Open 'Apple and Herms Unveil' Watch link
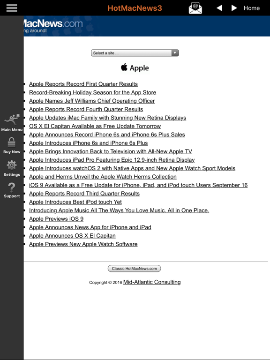270x360 pixels. (x=103, y=177)
